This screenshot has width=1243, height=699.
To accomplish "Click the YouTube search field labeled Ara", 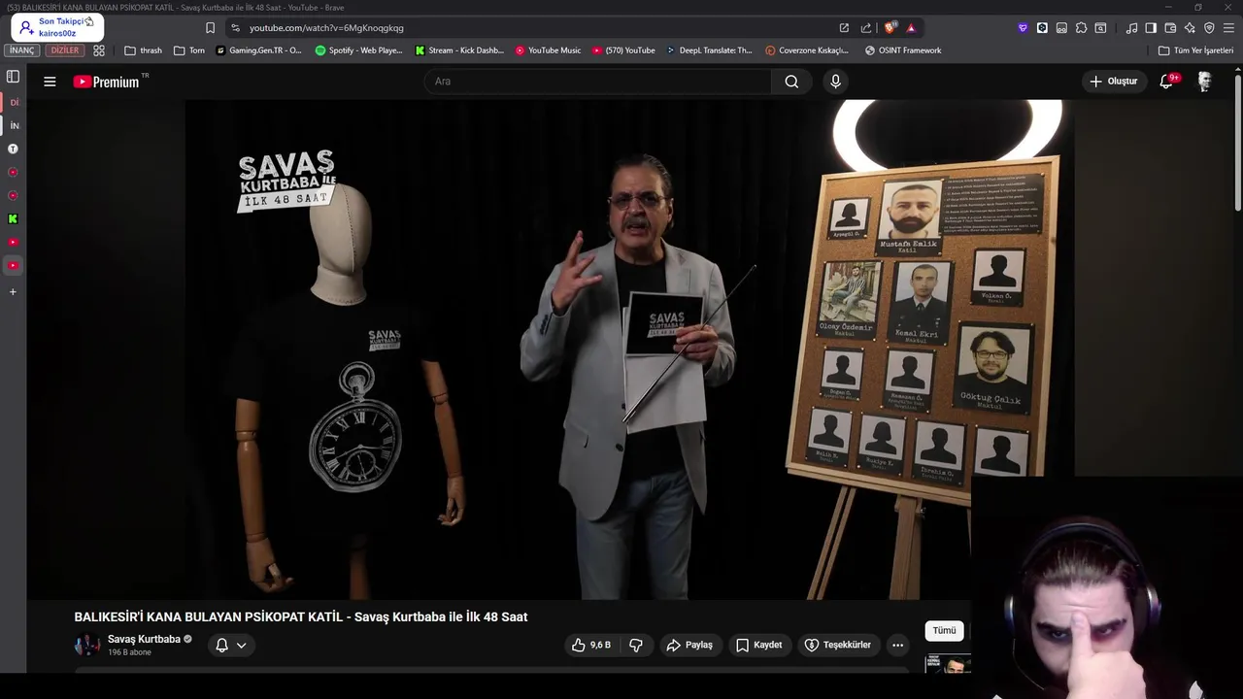I will pyautogui.click(x=598, y=82).
